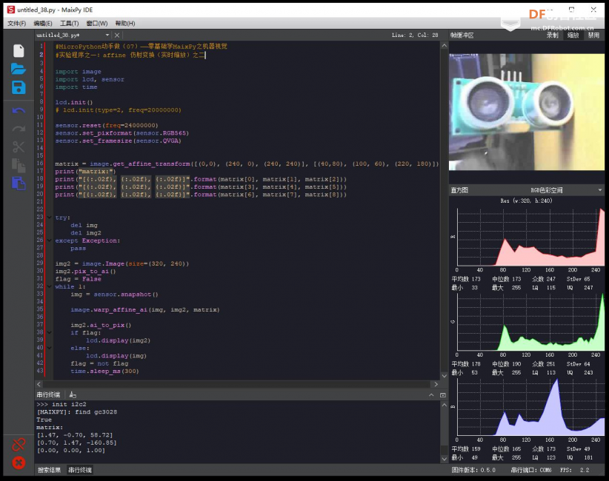This screenshot has width=609, height=481.
Task: Click the editor vertical scrollbar down arrow
Action: pyautogui.click(x=445, y=376)
